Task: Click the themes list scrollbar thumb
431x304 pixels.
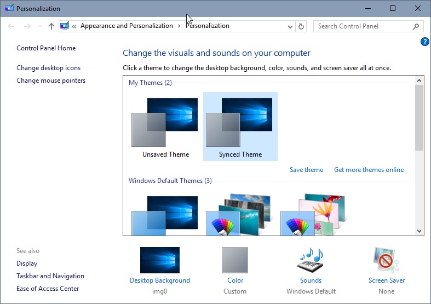Action: (x=419, y=118)
